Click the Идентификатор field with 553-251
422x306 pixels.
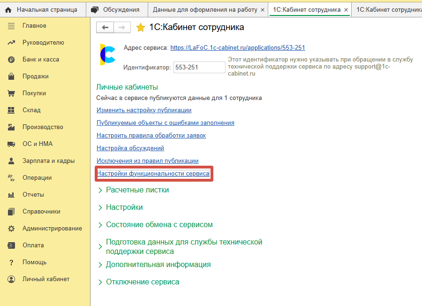pyautogui.click(x=199, y=67)
